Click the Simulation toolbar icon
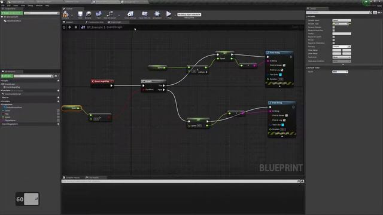This screenshot has width=383, height=215. (157, 14)
